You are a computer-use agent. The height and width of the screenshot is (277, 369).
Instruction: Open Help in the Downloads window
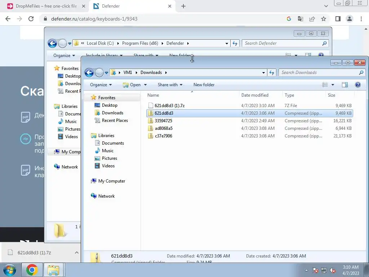[x=358, y=85]
